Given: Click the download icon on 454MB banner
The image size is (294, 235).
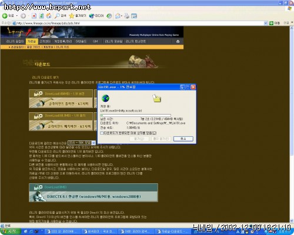Looking at the screenshot, I should point(38,93).
